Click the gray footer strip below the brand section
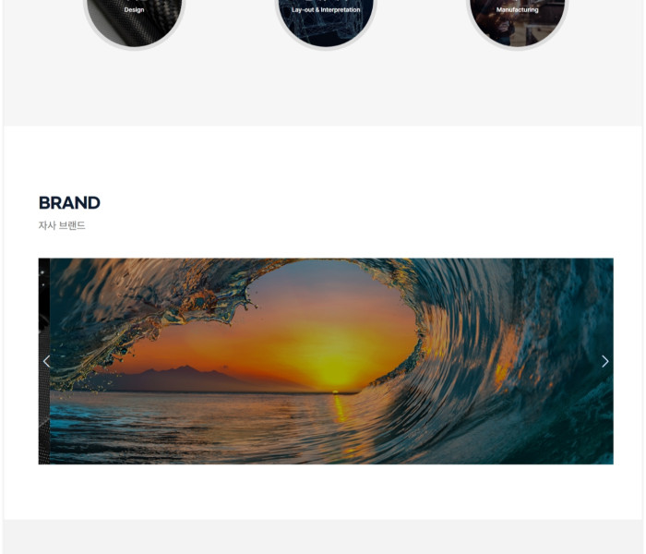This screenshot has height=554, width=646. coord(323,536)
